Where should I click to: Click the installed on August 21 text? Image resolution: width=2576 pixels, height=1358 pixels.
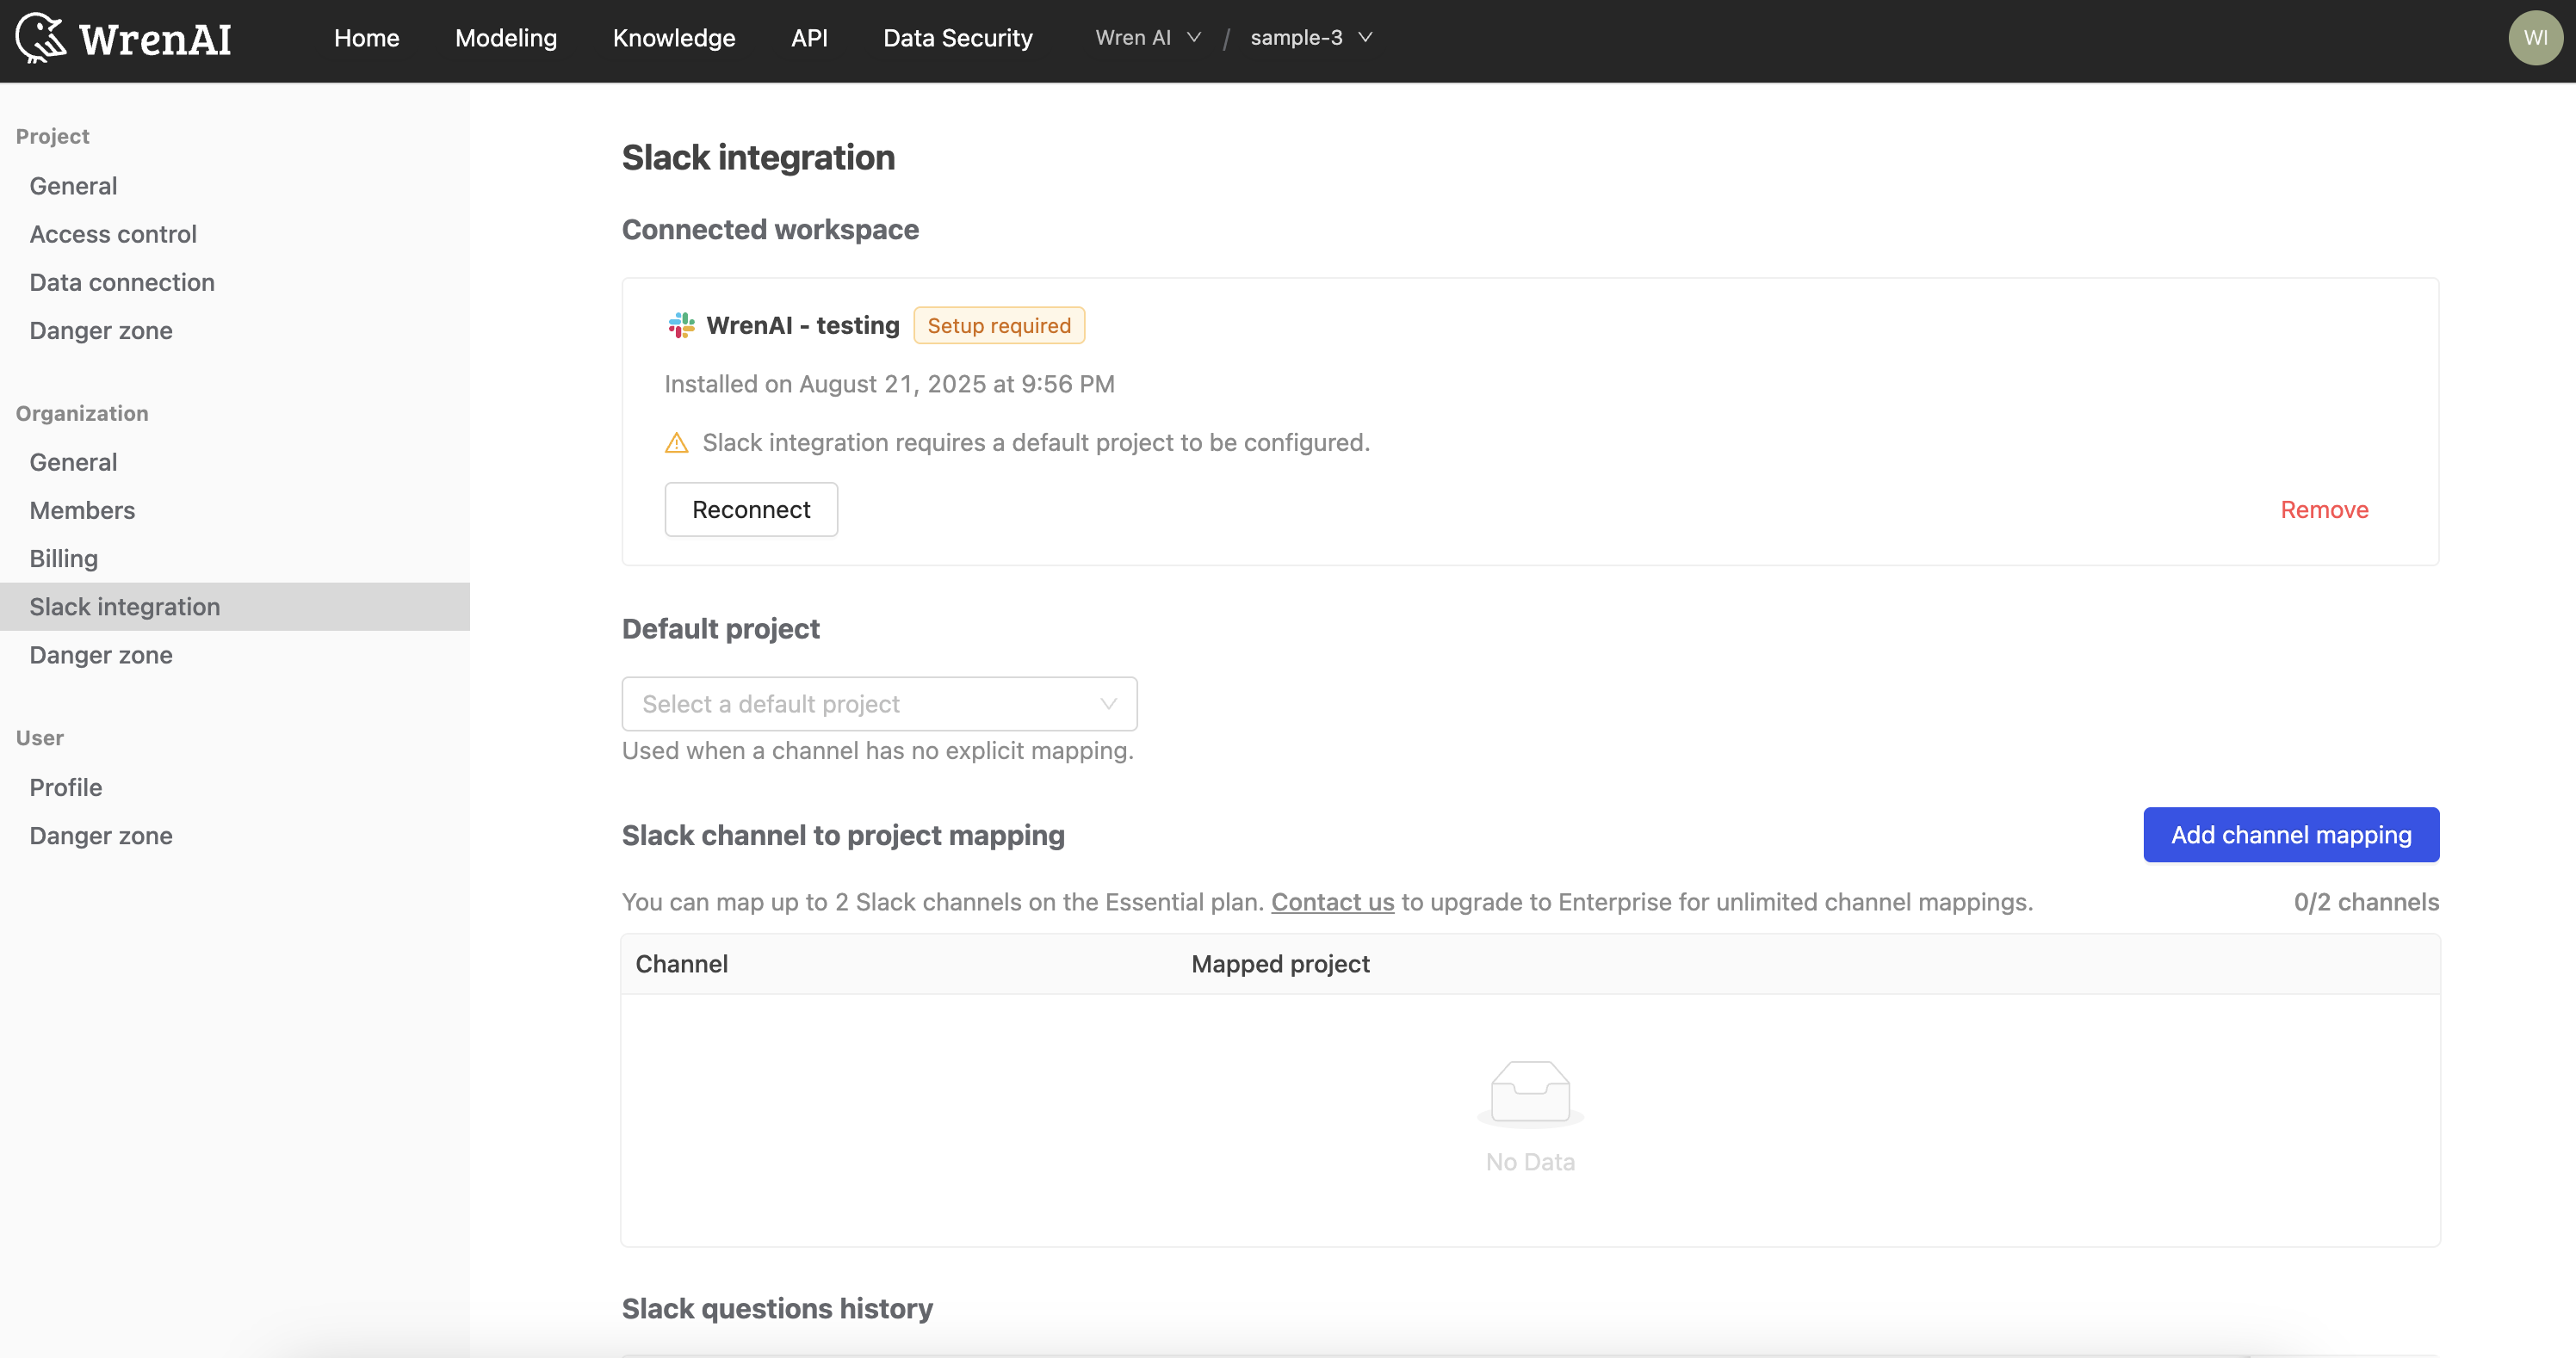tap(889, 384)
